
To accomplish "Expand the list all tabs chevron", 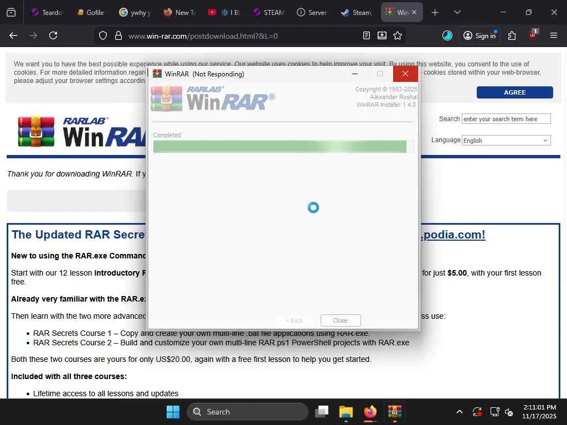I will point(457,12).
